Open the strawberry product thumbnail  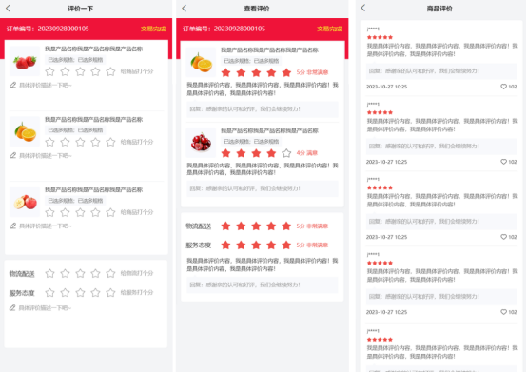click(25, 61)
